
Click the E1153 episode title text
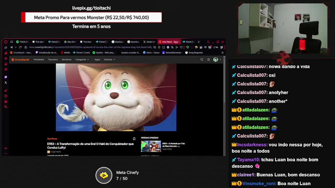tap(90, 146)
